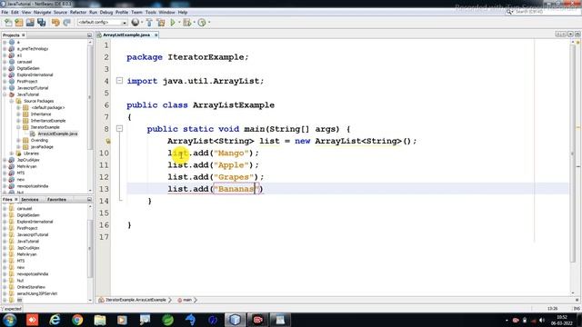Collapse the main method fold on line 8
582x327 pixels.
[x=119, y=129]
